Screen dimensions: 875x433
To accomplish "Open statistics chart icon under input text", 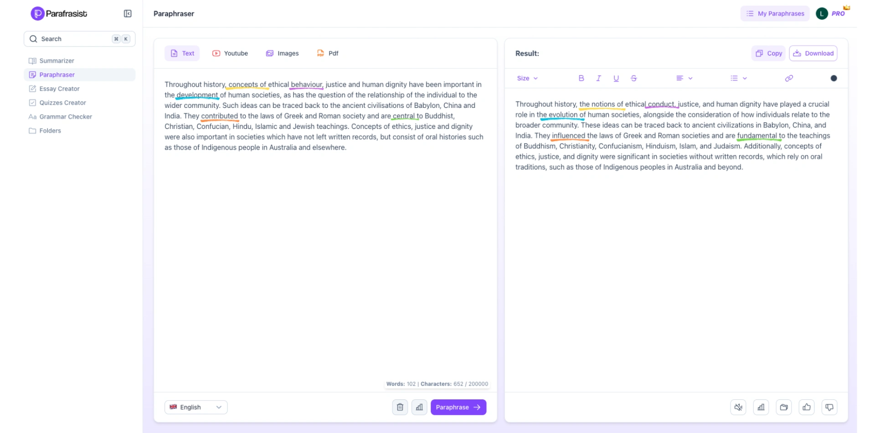I will pyautogui.click(x=419, y=407).
